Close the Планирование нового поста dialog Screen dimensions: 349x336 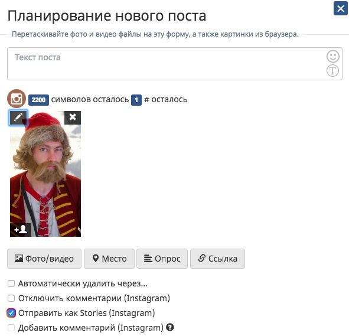340,9
